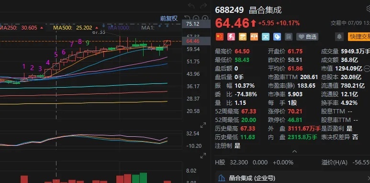Screen dimensions: 370x183
Task: Select the MA1000 indicator label
Action: coord(119,28)
